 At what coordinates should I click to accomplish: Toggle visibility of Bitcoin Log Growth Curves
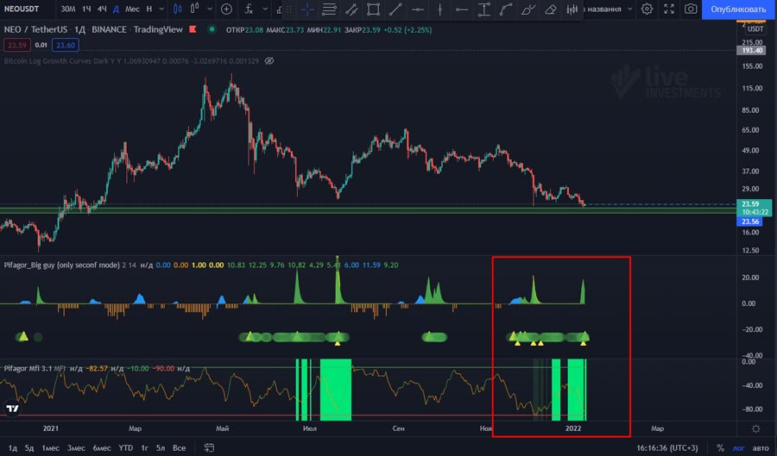[x=269, y=61]
